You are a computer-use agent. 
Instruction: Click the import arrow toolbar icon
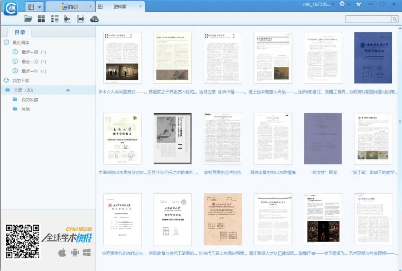point(67,19)
